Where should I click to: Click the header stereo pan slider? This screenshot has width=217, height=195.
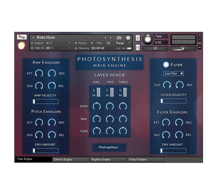[155, 49]
